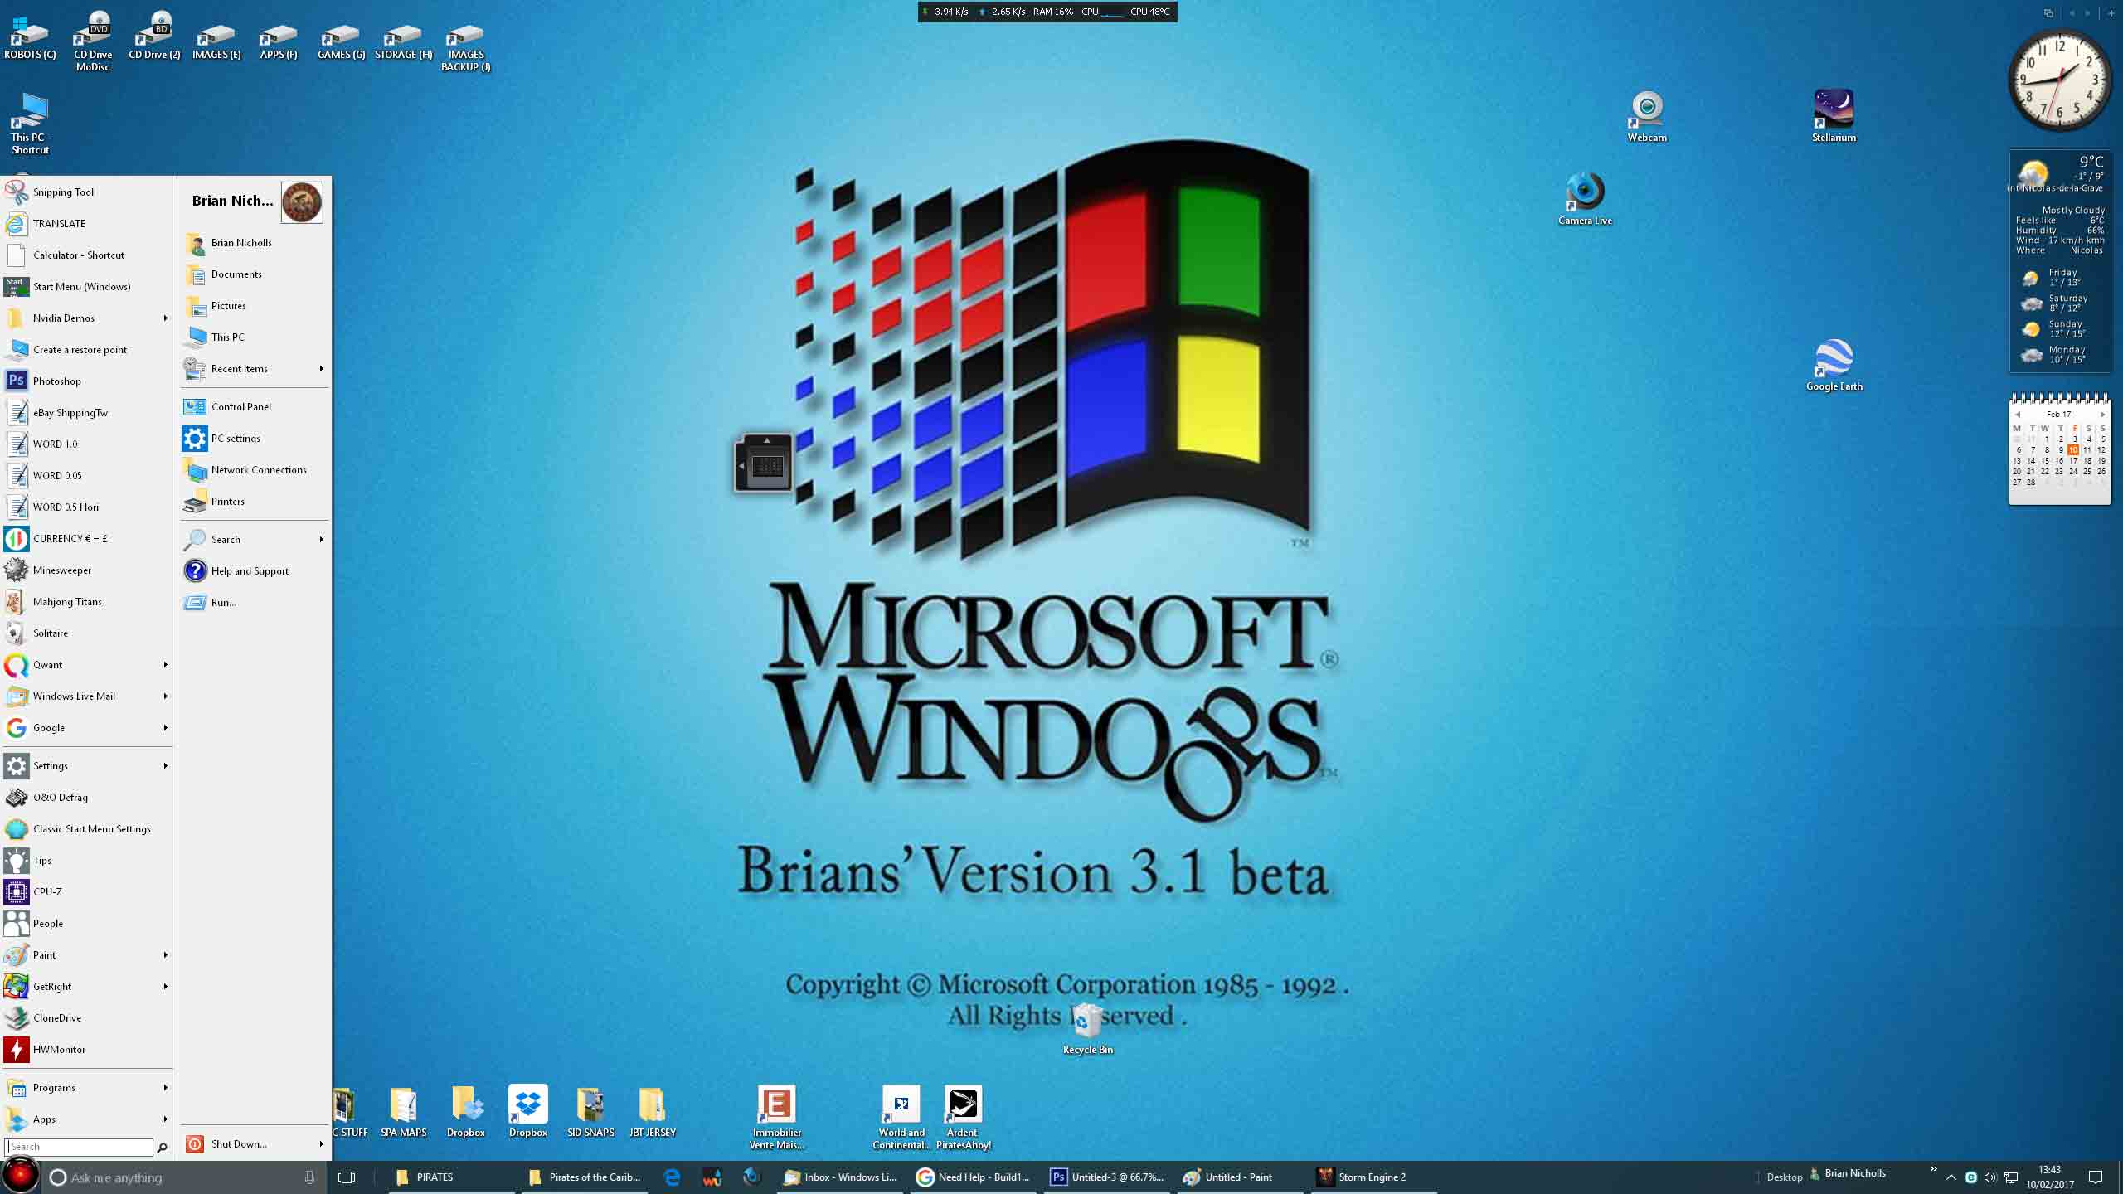
Task: Launch CPU-Z utility
Action: coord(88,891)
